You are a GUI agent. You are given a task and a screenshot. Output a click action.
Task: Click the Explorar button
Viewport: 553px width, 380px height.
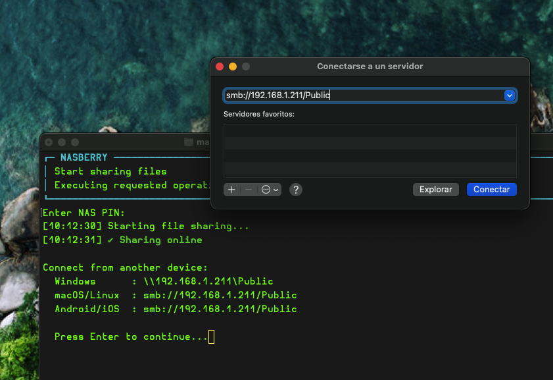pos(435,190)
